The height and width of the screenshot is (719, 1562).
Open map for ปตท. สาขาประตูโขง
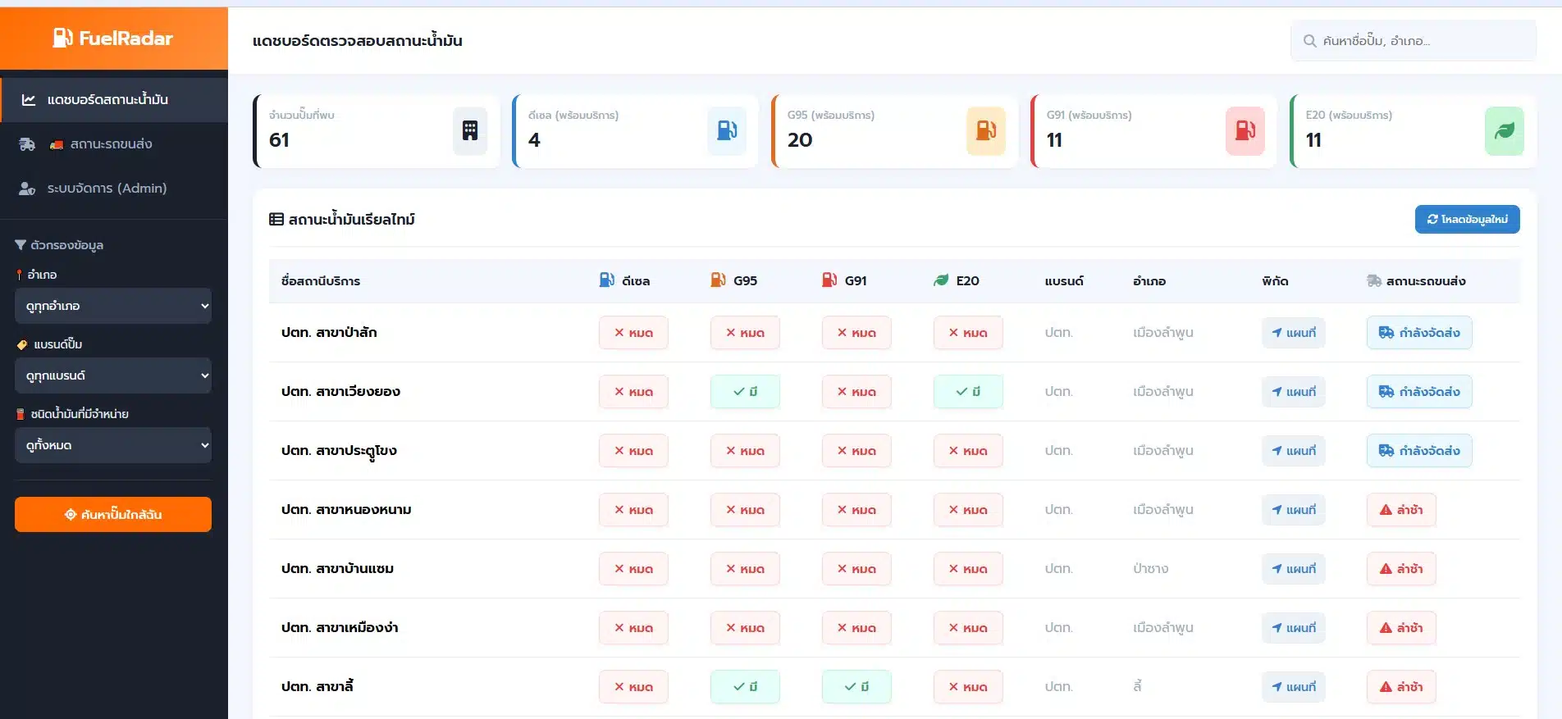pos(1294,451)
